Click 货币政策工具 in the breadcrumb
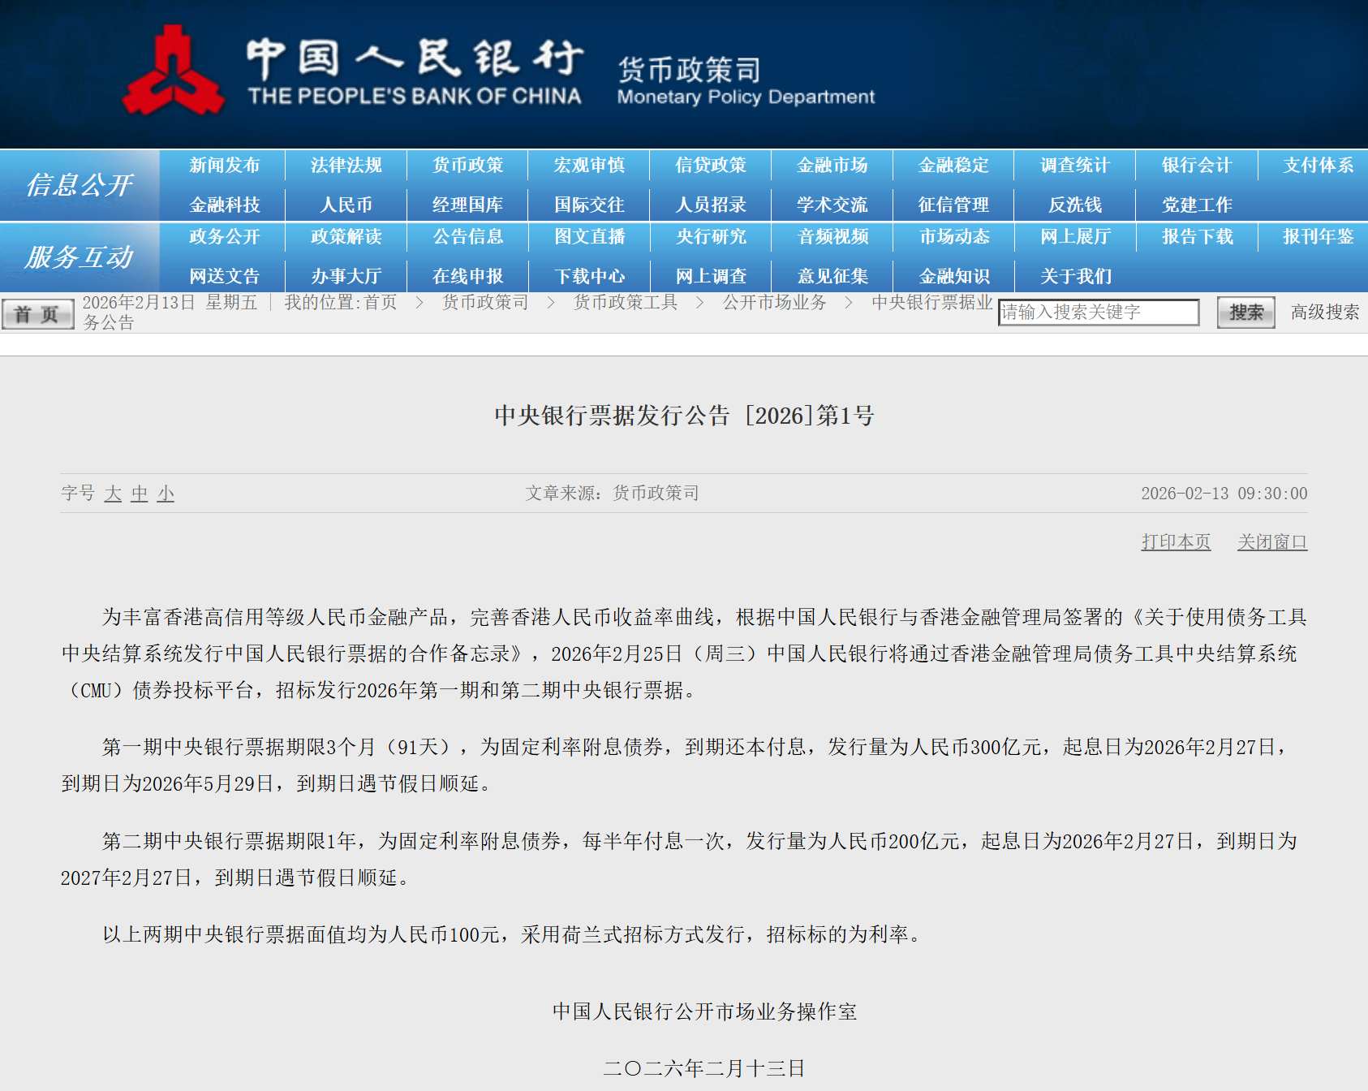Image resolution: width=1368 pixels, height=1091 pixels. click(x=625, y=303)
